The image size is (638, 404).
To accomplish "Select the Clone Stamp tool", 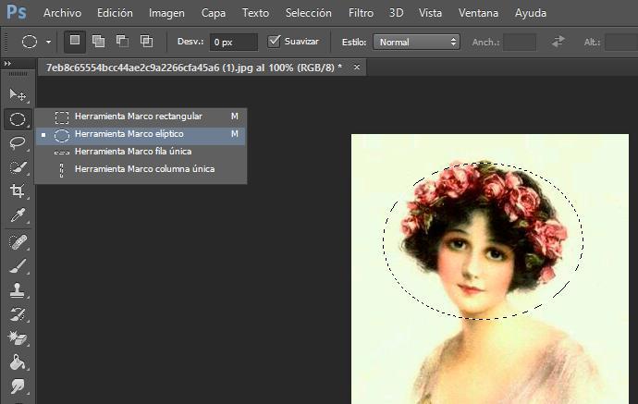I will [x=18, y=290].
